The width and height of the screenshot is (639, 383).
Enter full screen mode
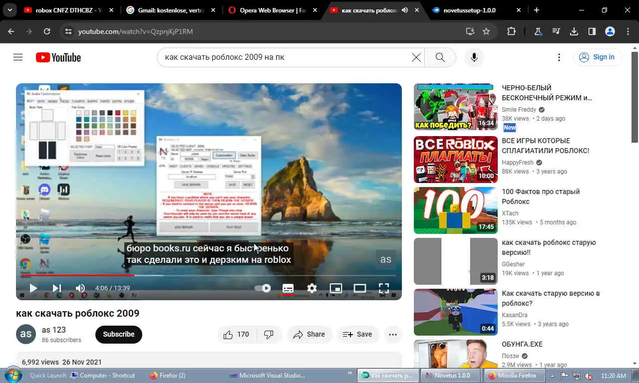pos(383,288)
